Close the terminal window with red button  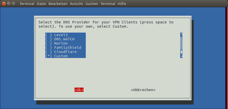click(x=4, y=3)
